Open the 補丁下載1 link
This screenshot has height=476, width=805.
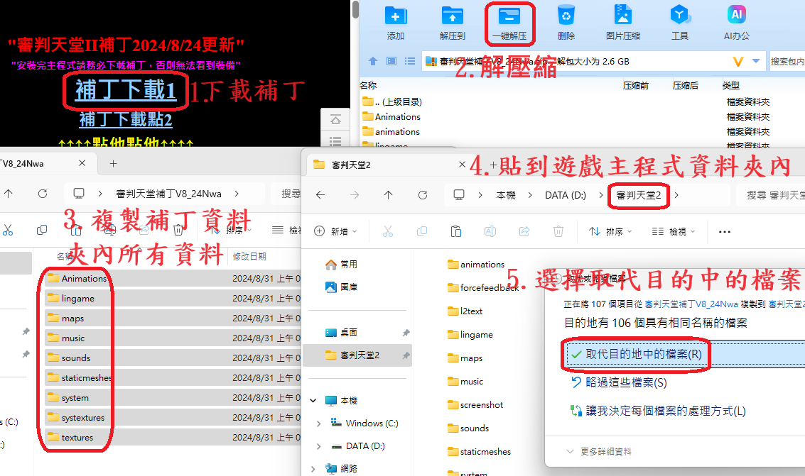click(x=126, y=90)
